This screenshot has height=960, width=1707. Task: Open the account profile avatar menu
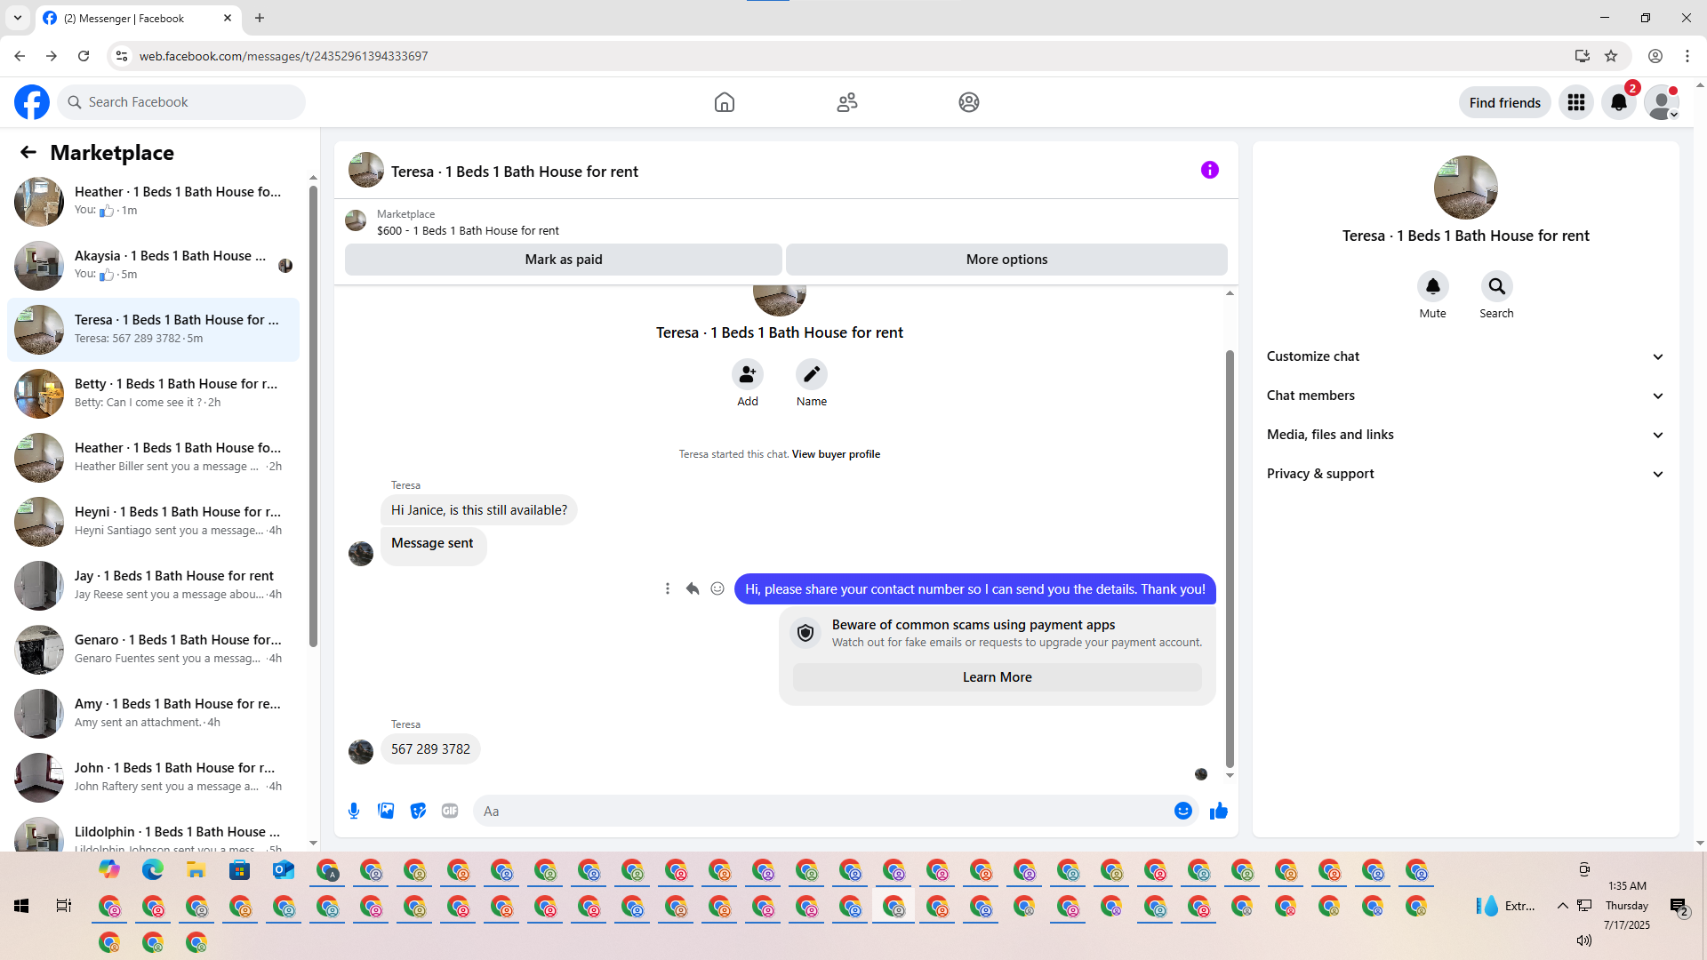point(1661,102)
